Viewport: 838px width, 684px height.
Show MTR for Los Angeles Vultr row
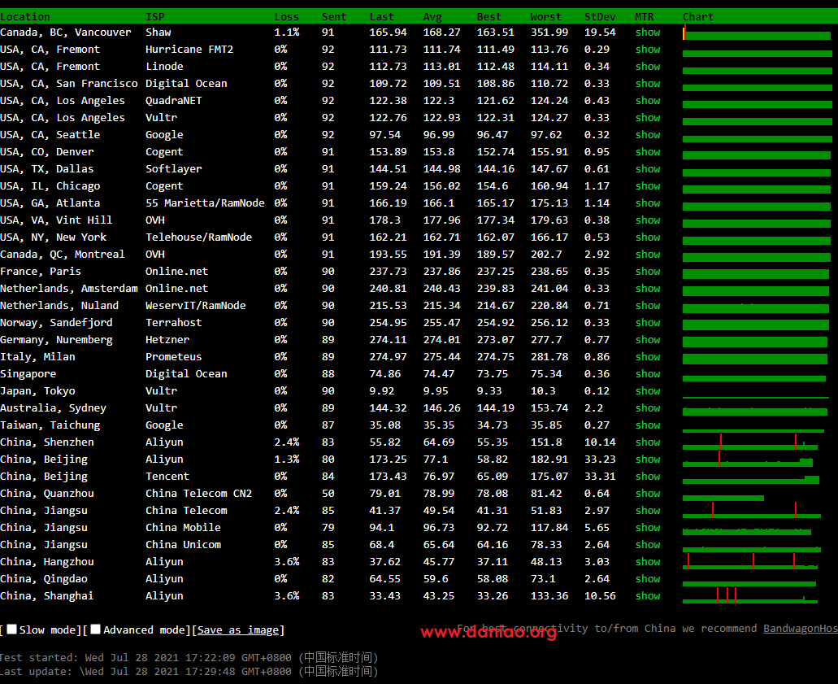[x=648, y=118]
